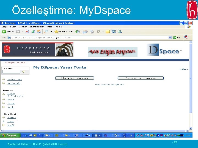Open the Yardım menu
The image size is (198, 148).
(59, 27)
